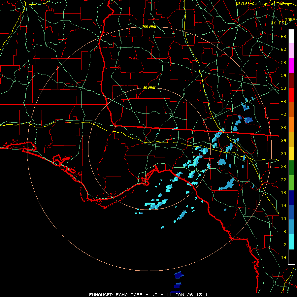Click the TOPS legend title
Screen dimensions: 297x297
pos(290,20)
